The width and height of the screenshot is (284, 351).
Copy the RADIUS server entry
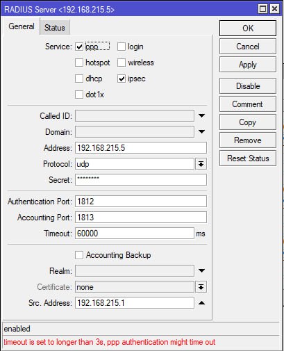248,122
